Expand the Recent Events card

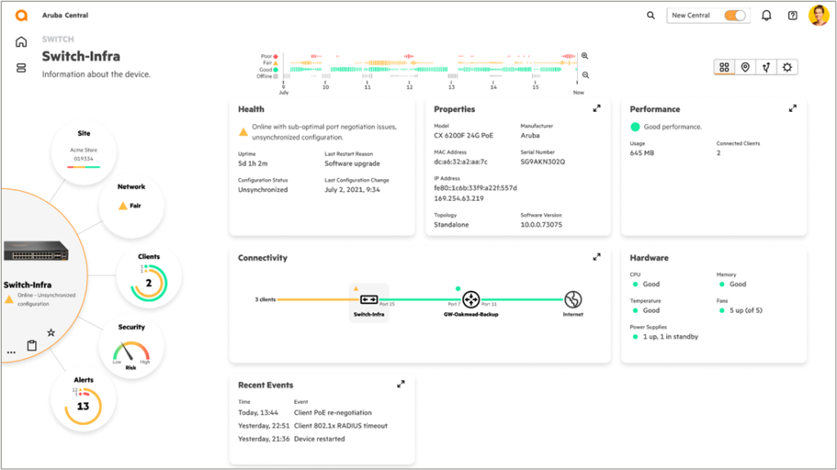pyautogui.click(x=401, y=383)
